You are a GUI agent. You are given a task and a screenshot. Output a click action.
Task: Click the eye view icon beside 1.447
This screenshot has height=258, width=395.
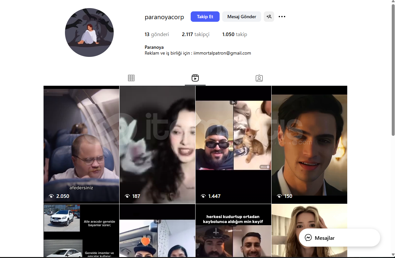pos(203,196)
